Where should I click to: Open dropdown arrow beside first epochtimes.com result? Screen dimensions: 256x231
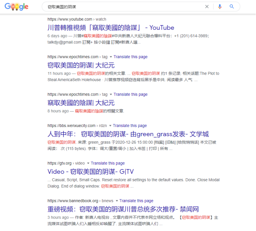click(x=111, y=57)
